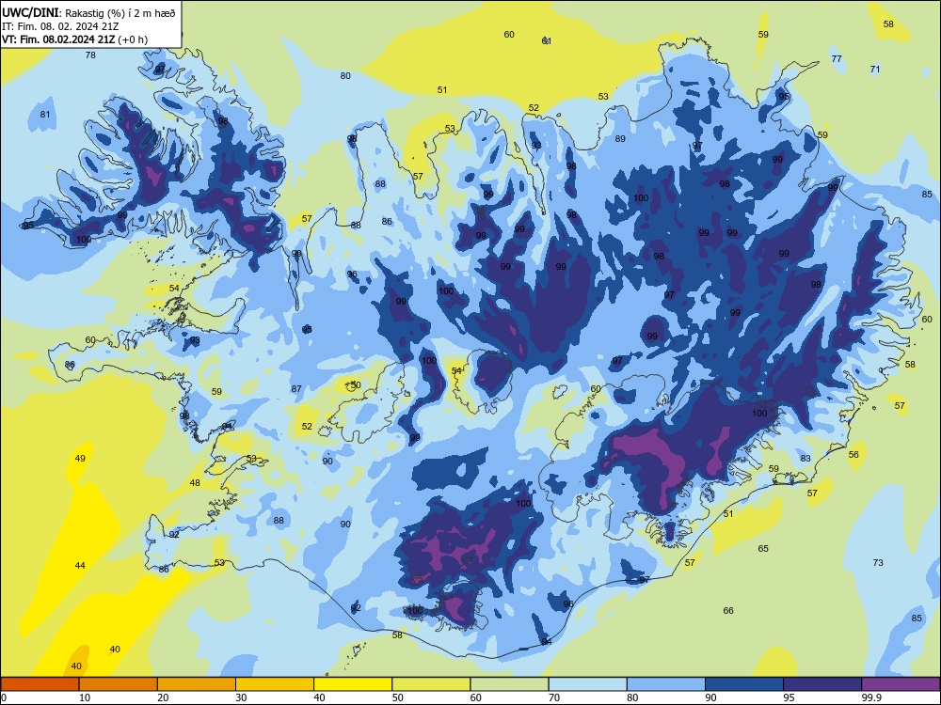The image size is (941, 705).
Task: Choose the 60–70 light green legend swatch
Action: tap(509, 684)
